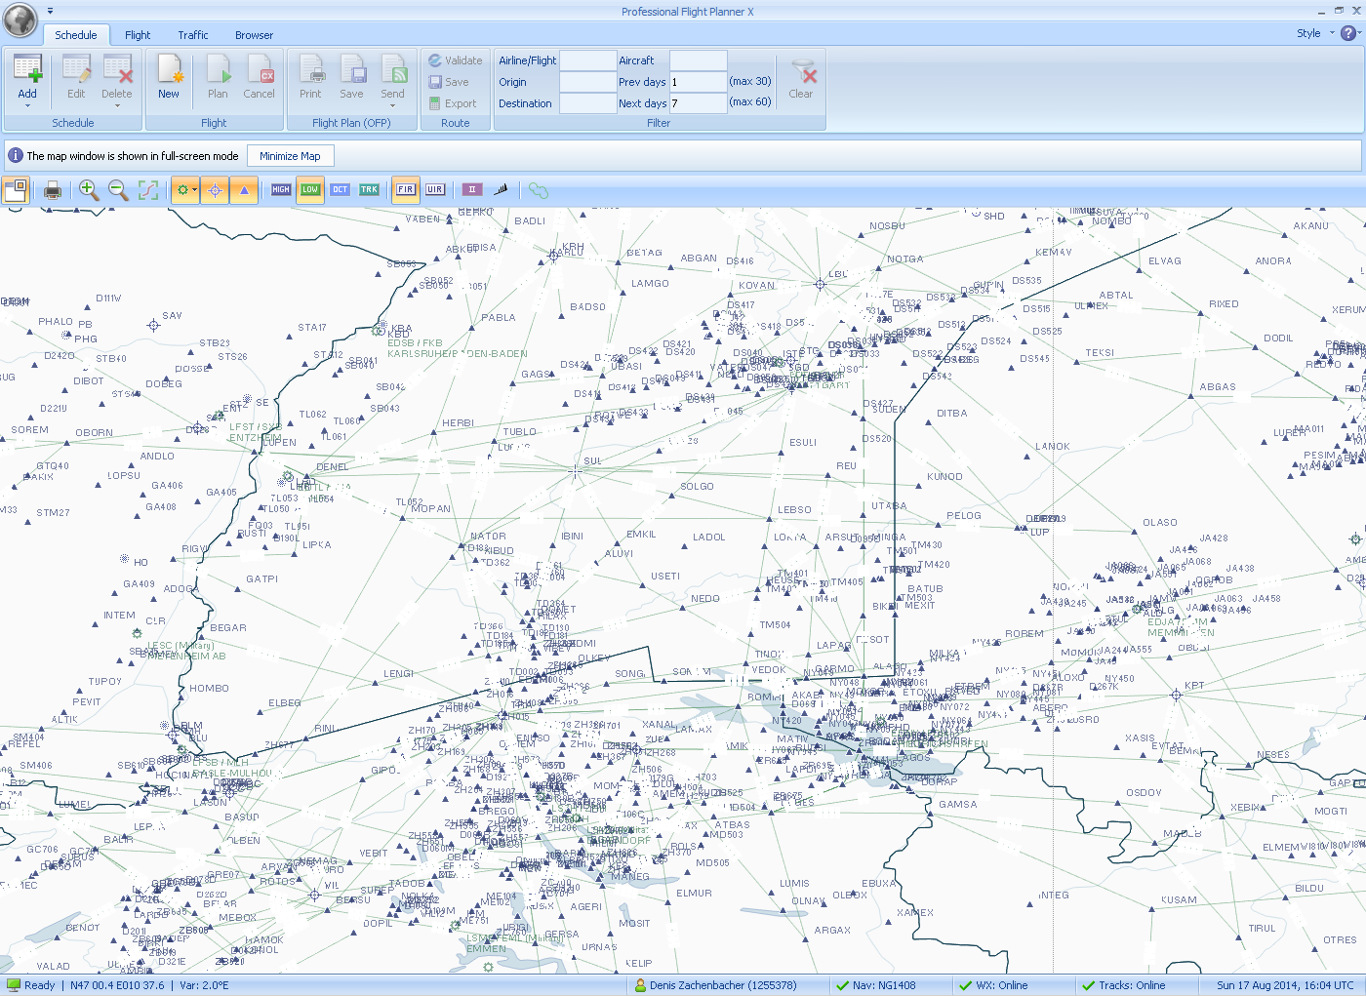1366x996 pixels.
Task: Click the N47 00.4 E010 37.6 coordinates
Action: tap(117, 985)
